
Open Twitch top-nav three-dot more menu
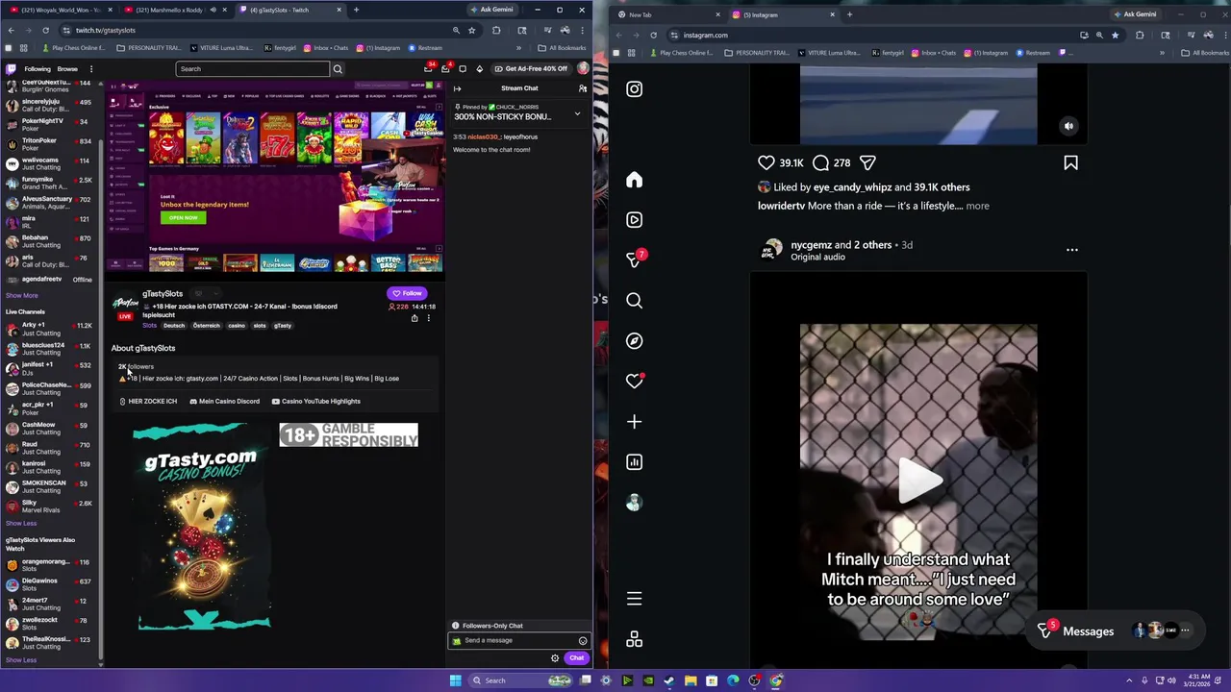91,69
